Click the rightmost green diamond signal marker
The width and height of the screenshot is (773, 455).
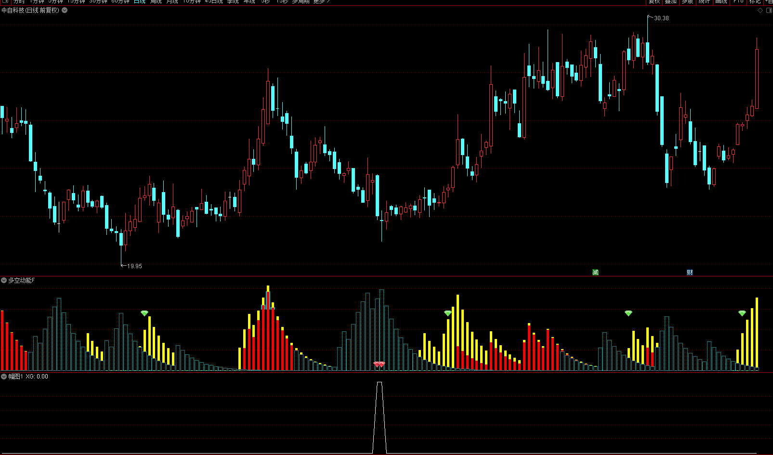742,313
